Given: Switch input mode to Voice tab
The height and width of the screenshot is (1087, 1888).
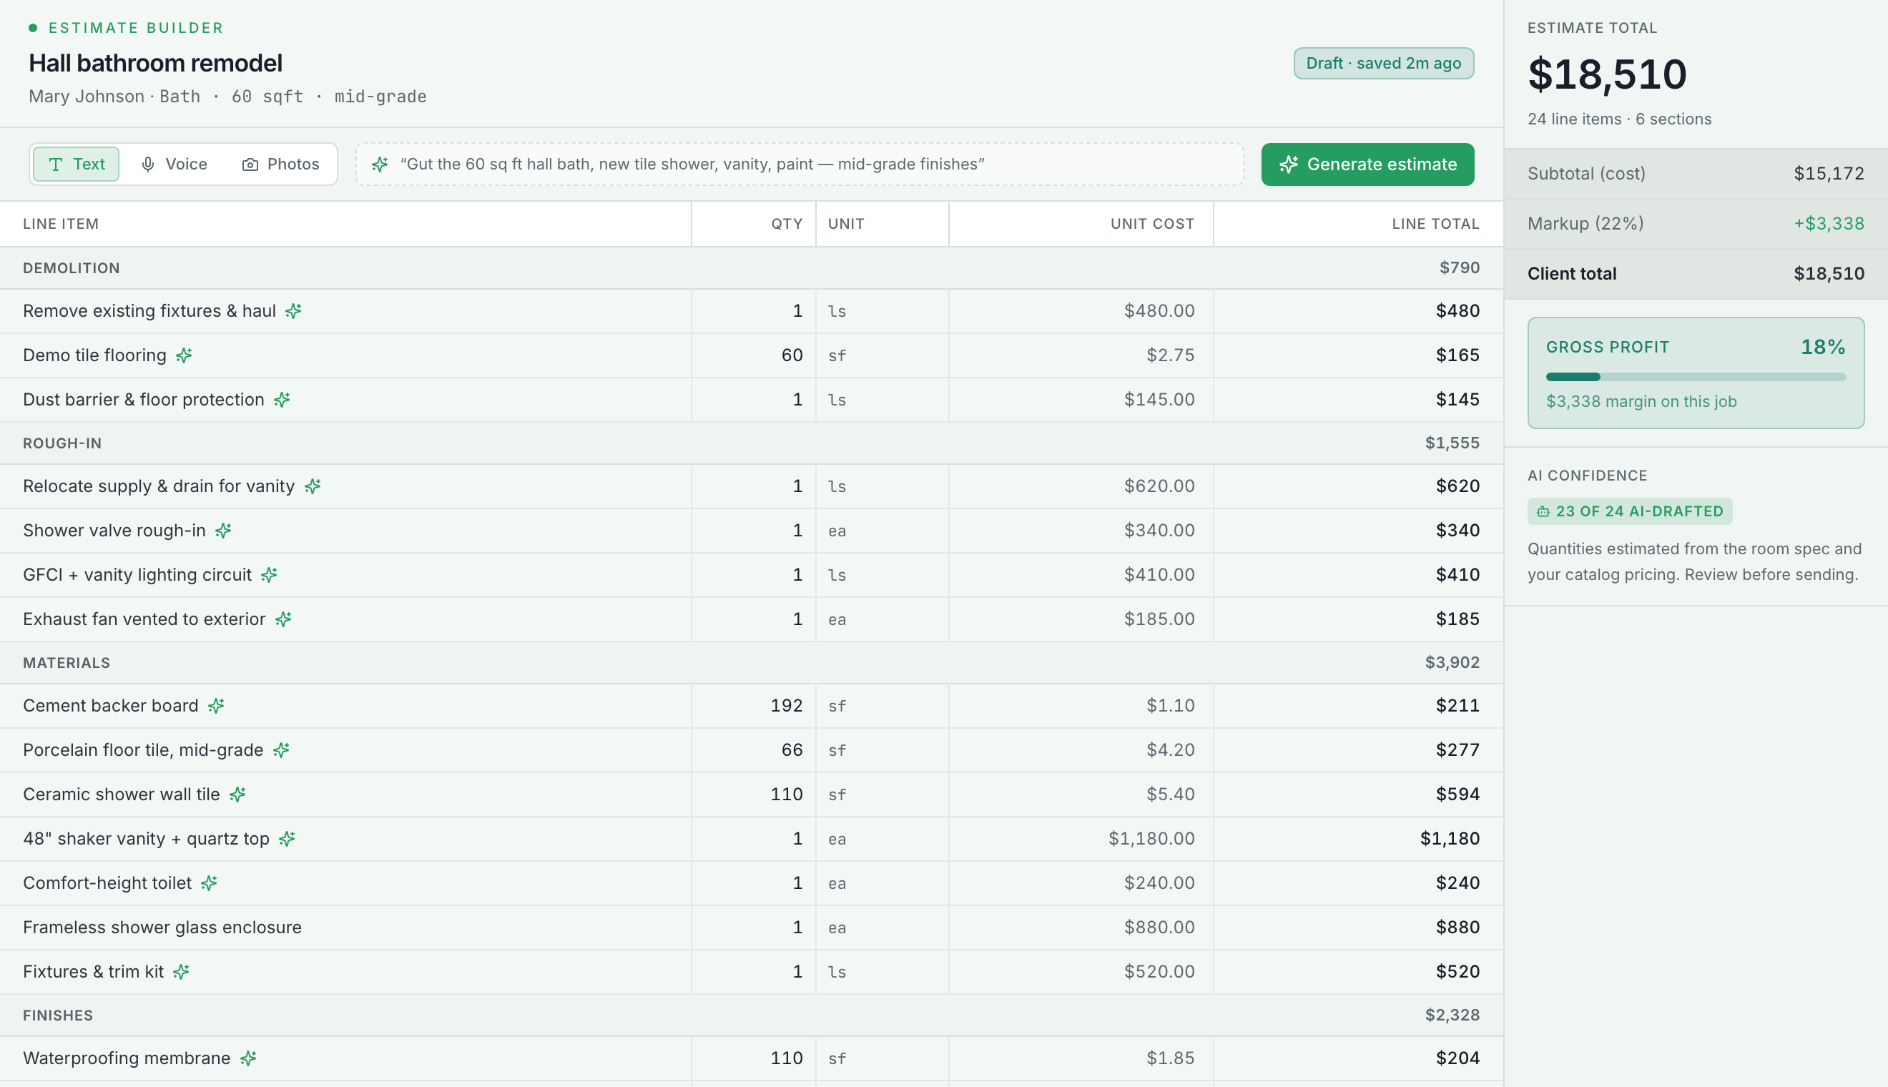Looking at the screenshot, I should 174,164.
